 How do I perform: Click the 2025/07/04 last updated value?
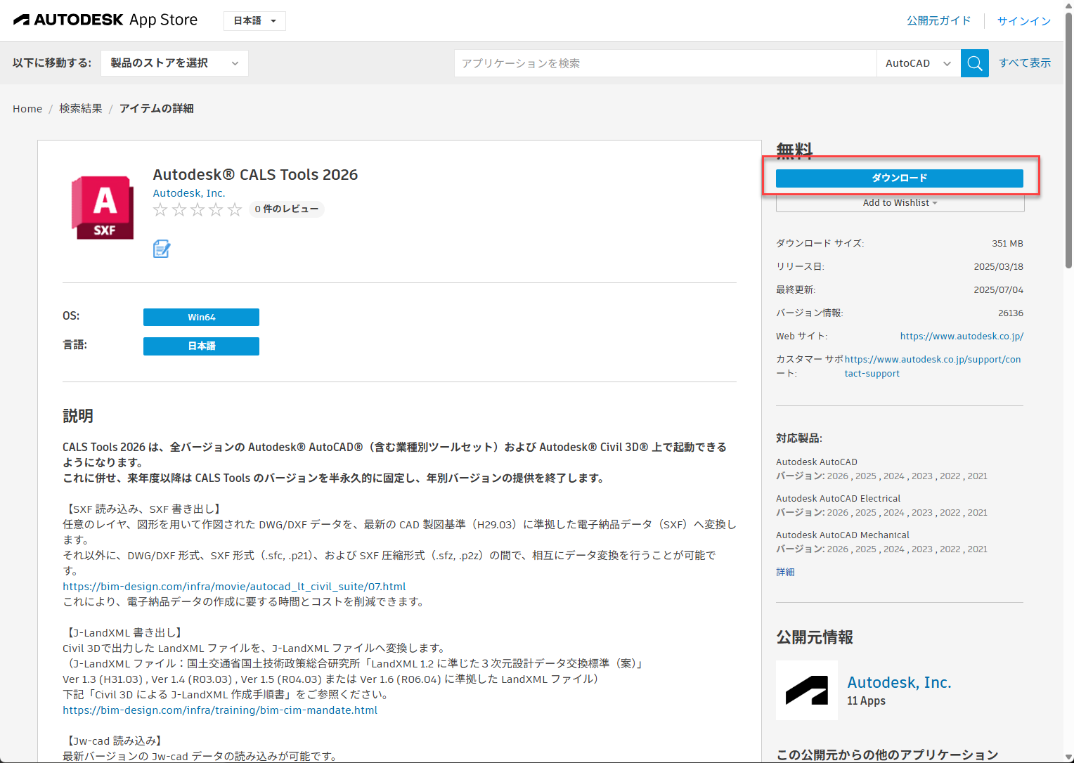[x=998, y=290]
